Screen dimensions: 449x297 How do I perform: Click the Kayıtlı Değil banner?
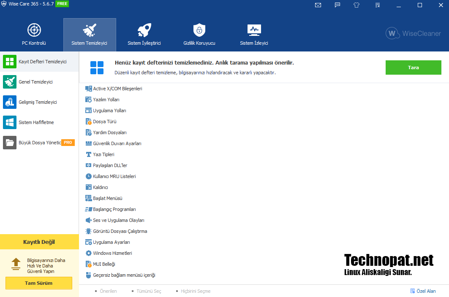click(x=39, y=242)
